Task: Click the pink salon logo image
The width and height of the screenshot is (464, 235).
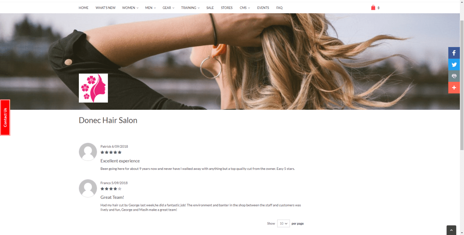Action: click(93, 88)
